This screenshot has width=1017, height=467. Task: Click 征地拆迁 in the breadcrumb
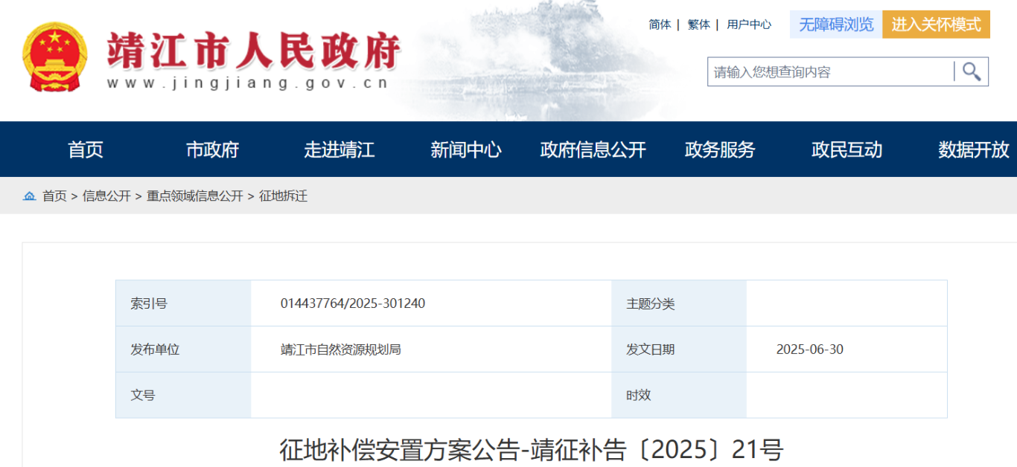click(x=283, y=196)
